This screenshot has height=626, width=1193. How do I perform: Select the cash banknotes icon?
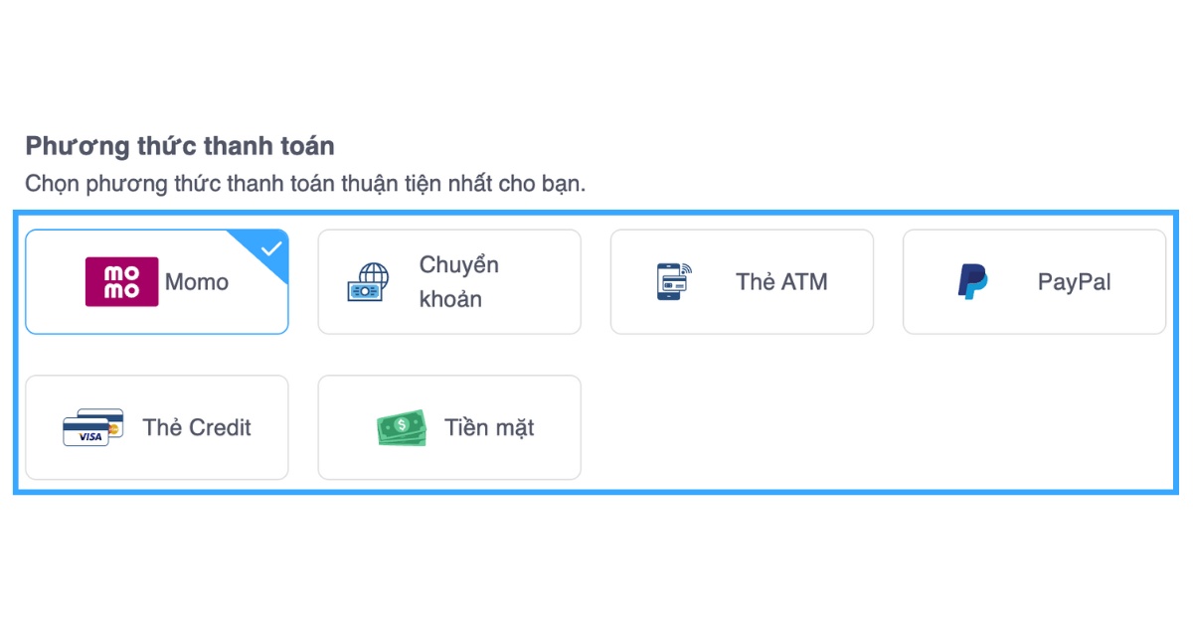[400, 427]
